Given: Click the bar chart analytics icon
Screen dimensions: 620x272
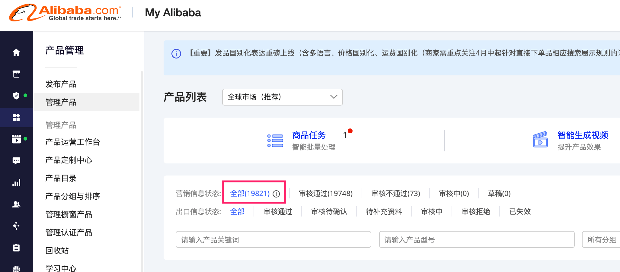Looking at the screenshot, I should pos(16,183).
